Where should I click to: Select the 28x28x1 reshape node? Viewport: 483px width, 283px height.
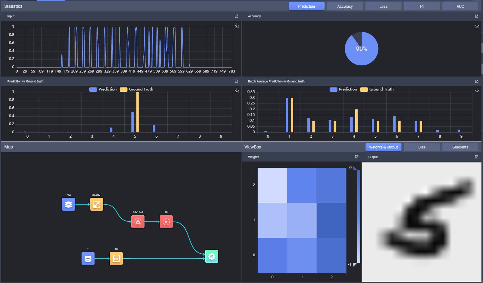[x=97, y=205]
